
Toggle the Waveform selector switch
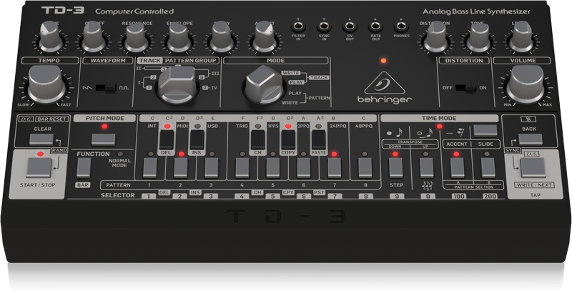[107, 89]
